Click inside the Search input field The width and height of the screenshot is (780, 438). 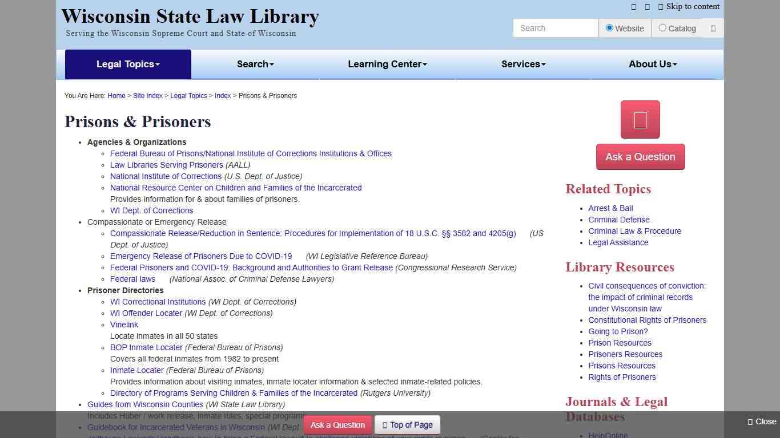point(554,28)
